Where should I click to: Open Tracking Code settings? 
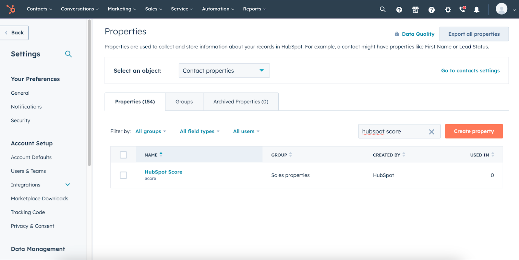(x=28, y=212)
